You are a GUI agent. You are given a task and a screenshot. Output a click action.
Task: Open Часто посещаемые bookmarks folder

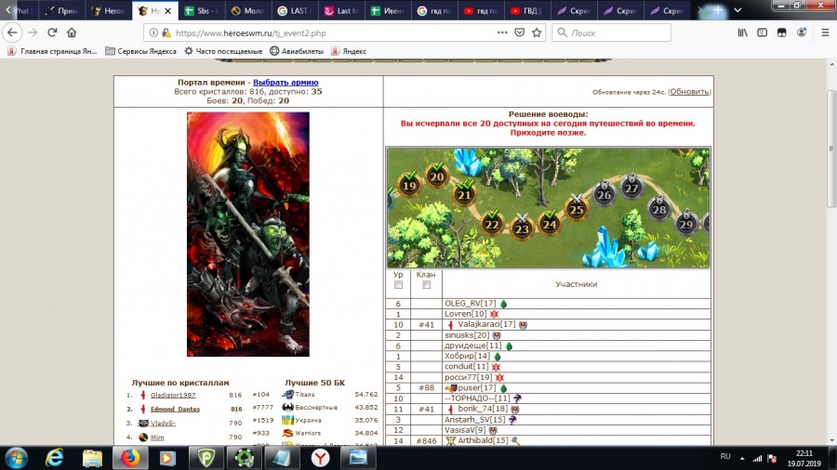coord(223,51)
